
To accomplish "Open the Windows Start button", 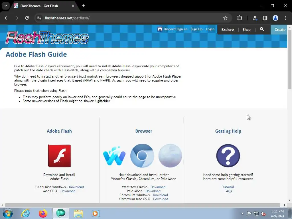I will (8, 213).
